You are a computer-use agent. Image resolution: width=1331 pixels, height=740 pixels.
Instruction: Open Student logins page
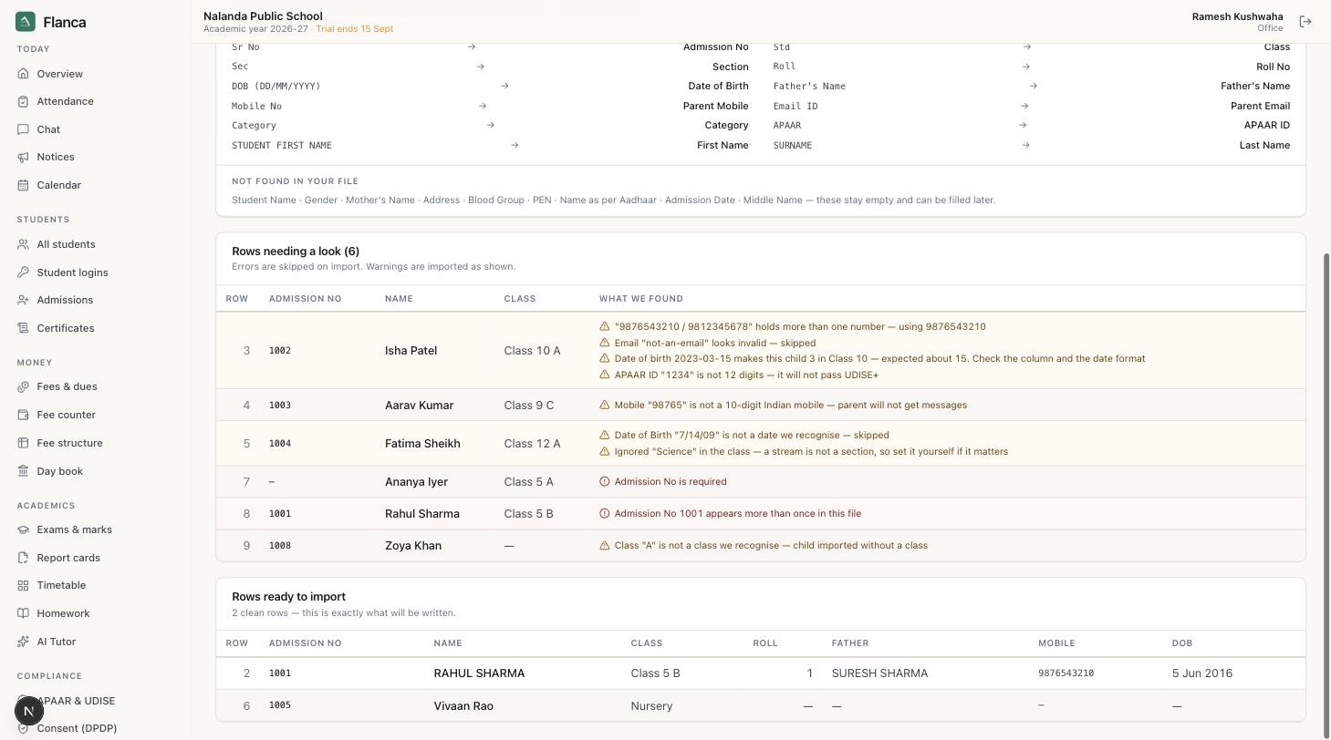coord(73,272)
